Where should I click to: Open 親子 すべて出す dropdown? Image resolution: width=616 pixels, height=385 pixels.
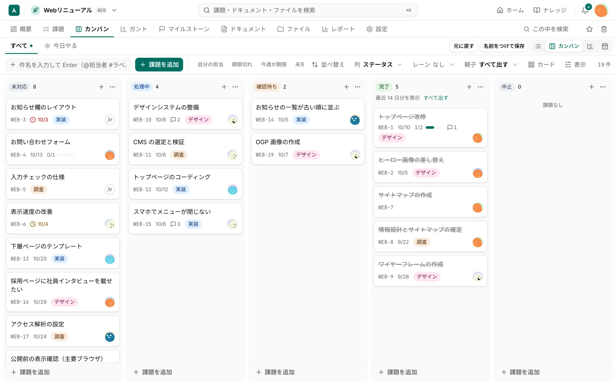pyautogui.click(x=490, y=65)
